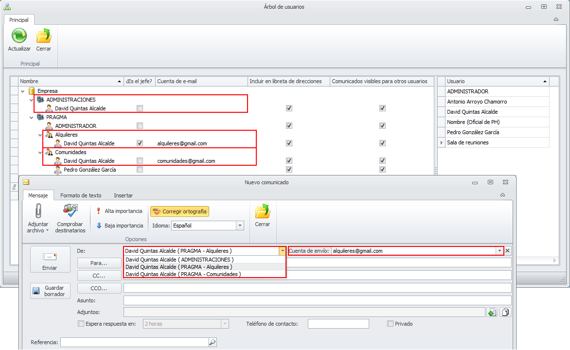Click Teléfono de contacto field
The image size is (570, 350).
[338, 323]
